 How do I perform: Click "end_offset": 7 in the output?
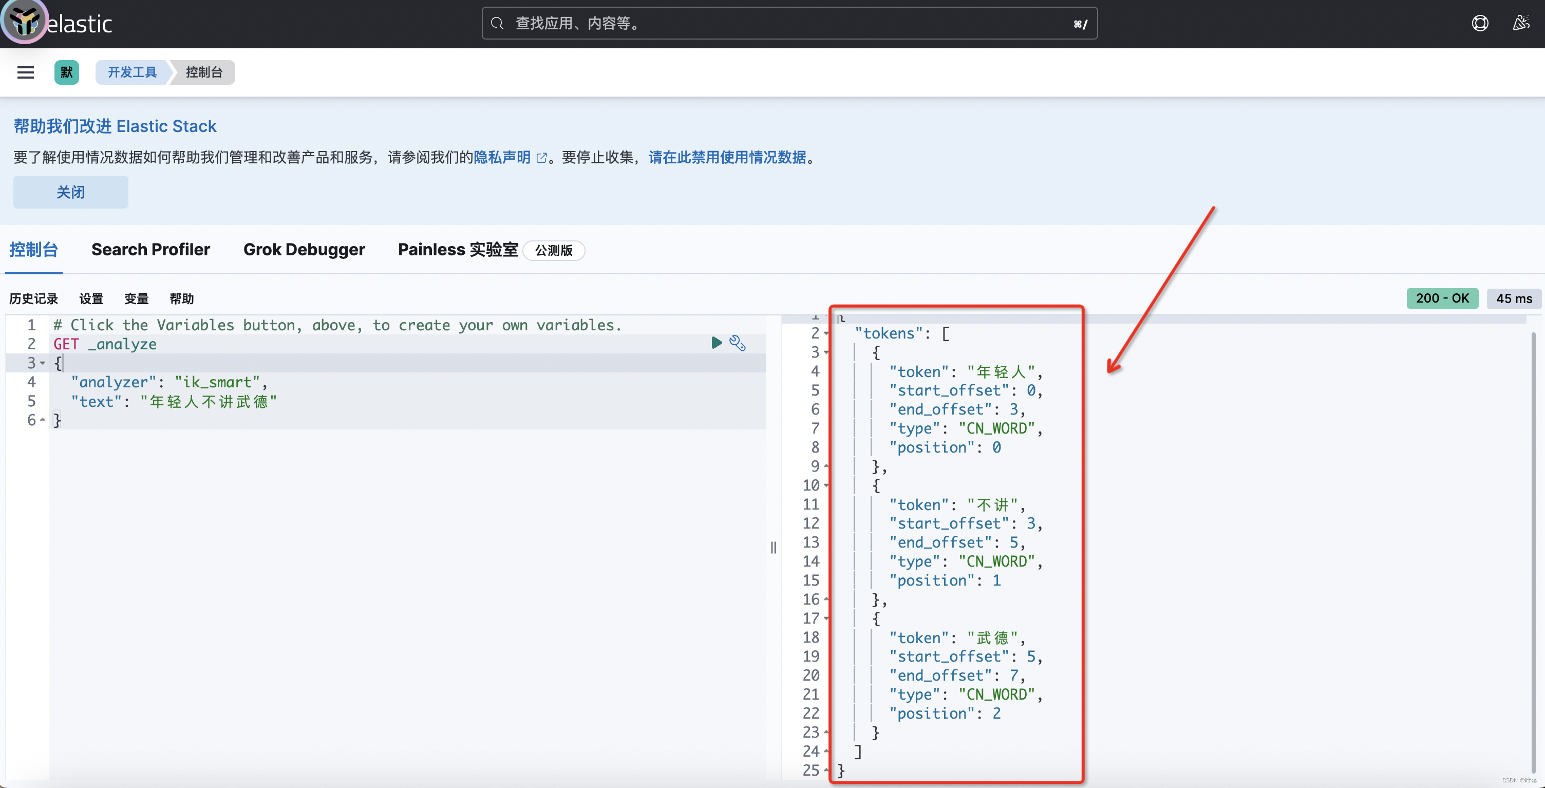(957, 676)
